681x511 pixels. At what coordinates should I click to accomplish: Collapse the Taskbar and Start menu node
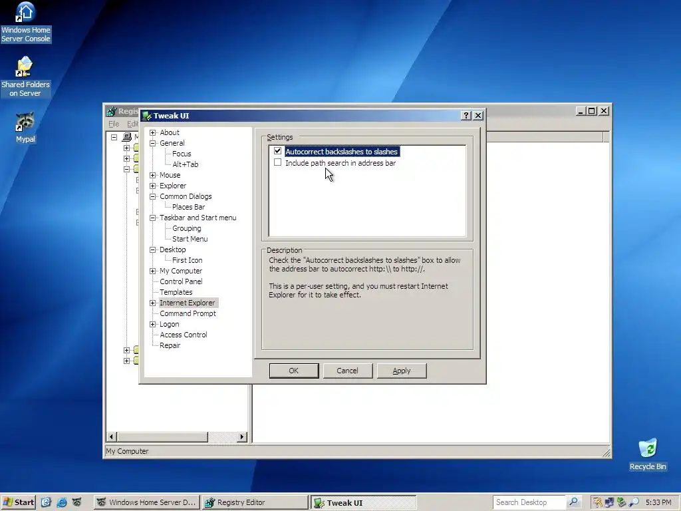pos(152,218)
